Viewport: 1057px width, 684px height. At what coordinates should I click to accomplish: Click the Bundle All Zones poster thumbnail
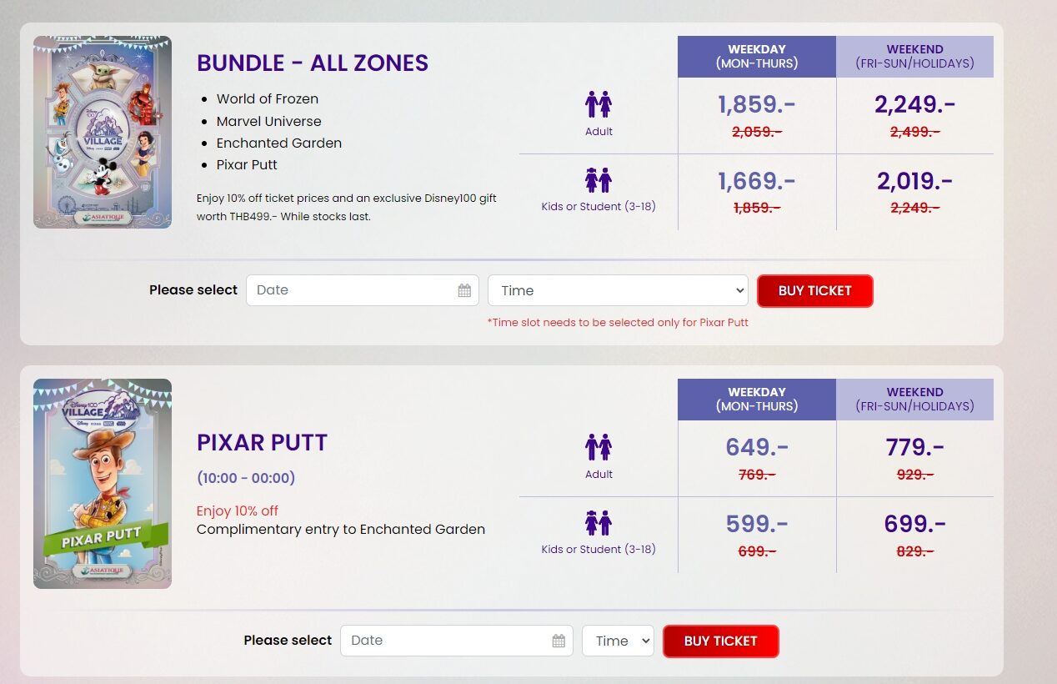103,132
